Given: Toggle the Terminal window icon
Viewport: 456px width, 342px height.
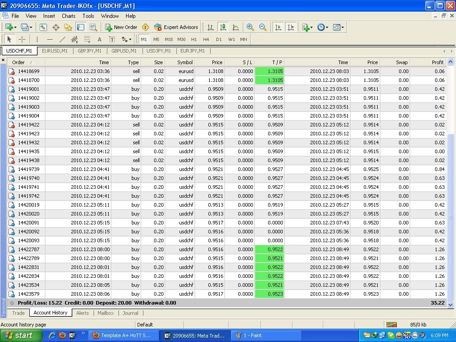Looking at the screenshot, I should coord(81,27).
